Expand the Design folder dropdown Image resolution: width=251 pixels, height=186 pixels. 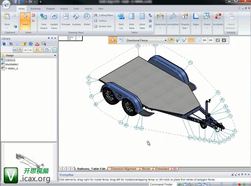[x=55, y=55]
